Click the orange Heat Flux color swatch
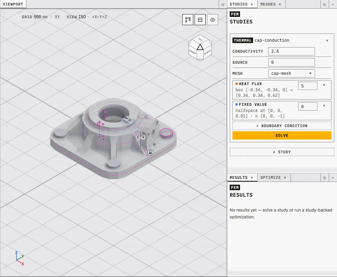The height and width of the screenshot is (277, 337). [x=237, y=84]
